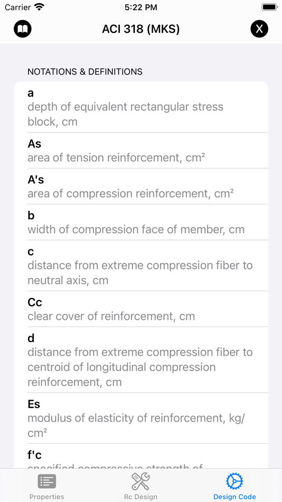The image size is (282, 502).
Task: Tap the battery indicator in status bar
Action: pyautogui.click(x=269, y=7)
